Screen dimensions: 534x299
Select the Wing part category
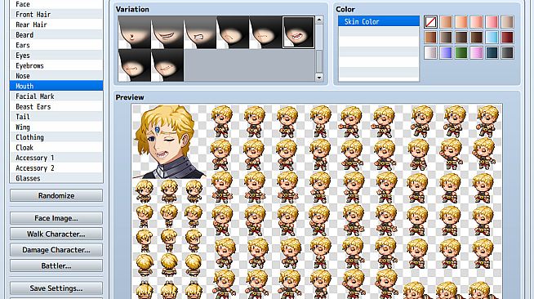[x=56, y=127]
